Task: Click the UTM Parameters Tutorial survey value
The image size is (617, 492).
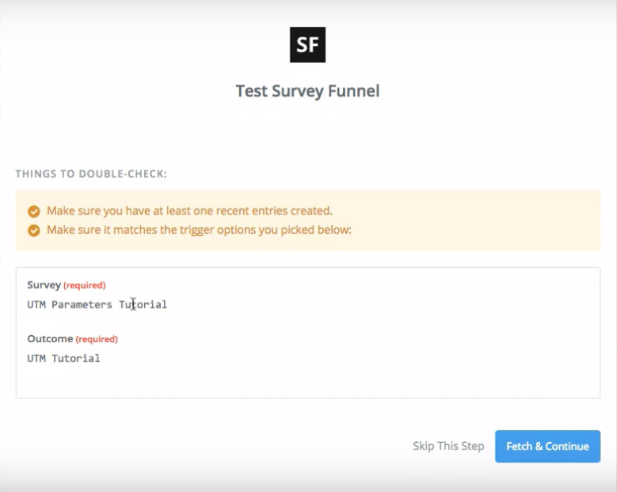Action: (97, 304)
